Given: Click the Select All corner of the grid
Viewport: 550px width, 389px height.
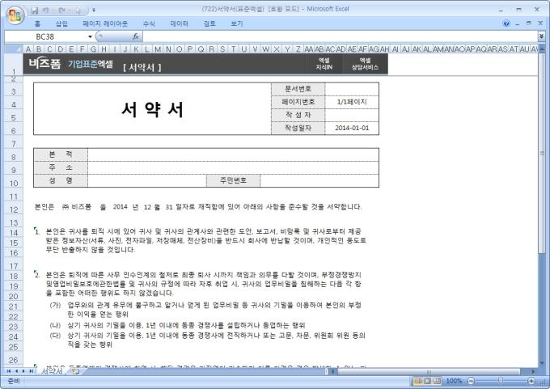Looking at the screenshot, I should (14, 49).
